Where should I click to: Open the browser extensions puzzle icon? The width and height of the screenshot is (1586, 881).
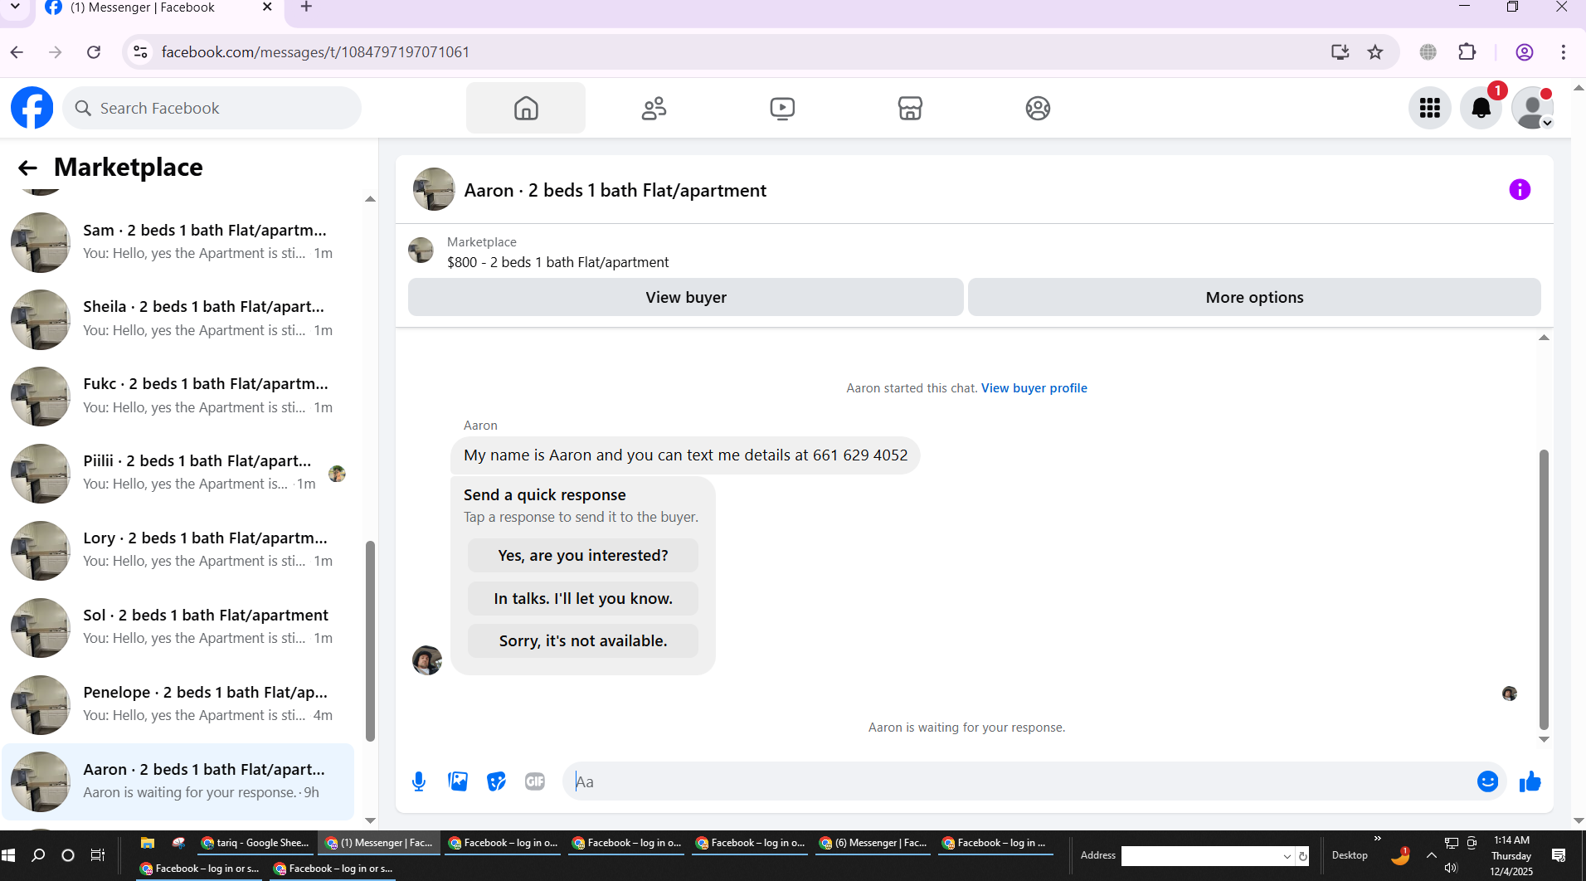click(x=1467, y=52)
